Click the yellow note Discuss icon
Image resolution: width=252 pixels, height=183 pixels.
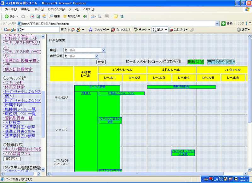[x=116, y=16]
